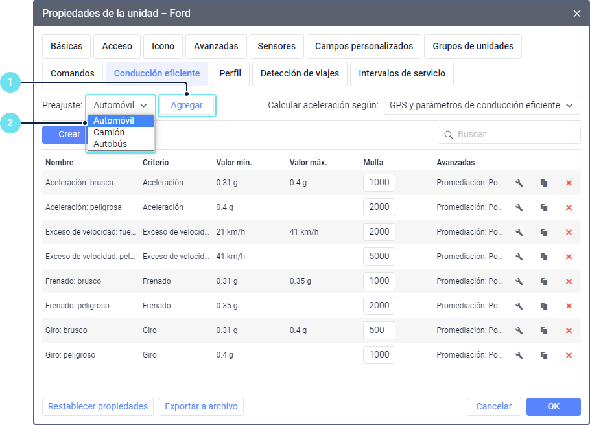Copy the 21 km/h speeding criterion
Image resolution: width=590 pixels, height=425 pixels.
click(x=544, y=232)
